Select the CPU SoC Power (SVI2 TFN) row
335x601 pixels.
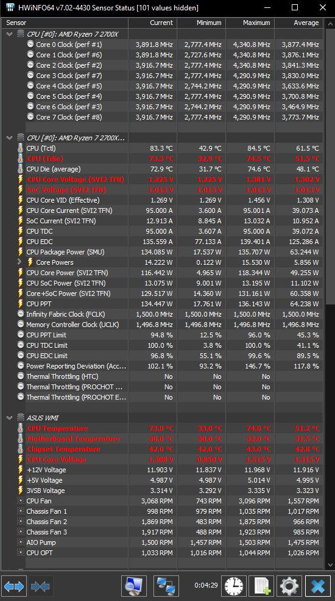[x=170, y=283]
